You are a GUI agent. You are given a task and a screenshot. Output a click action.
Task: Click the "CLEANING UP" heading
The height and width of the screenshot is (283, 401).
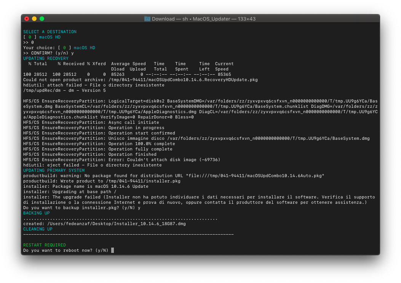point(38,229)
